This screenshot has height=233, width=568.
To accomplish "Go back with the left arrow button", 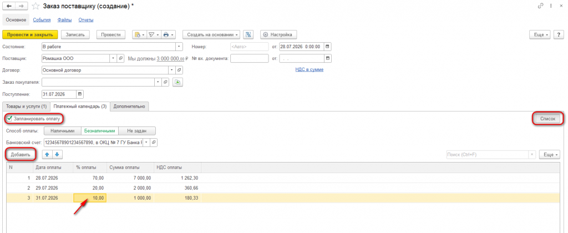I will pyautogui.click(x=9, y=6).
